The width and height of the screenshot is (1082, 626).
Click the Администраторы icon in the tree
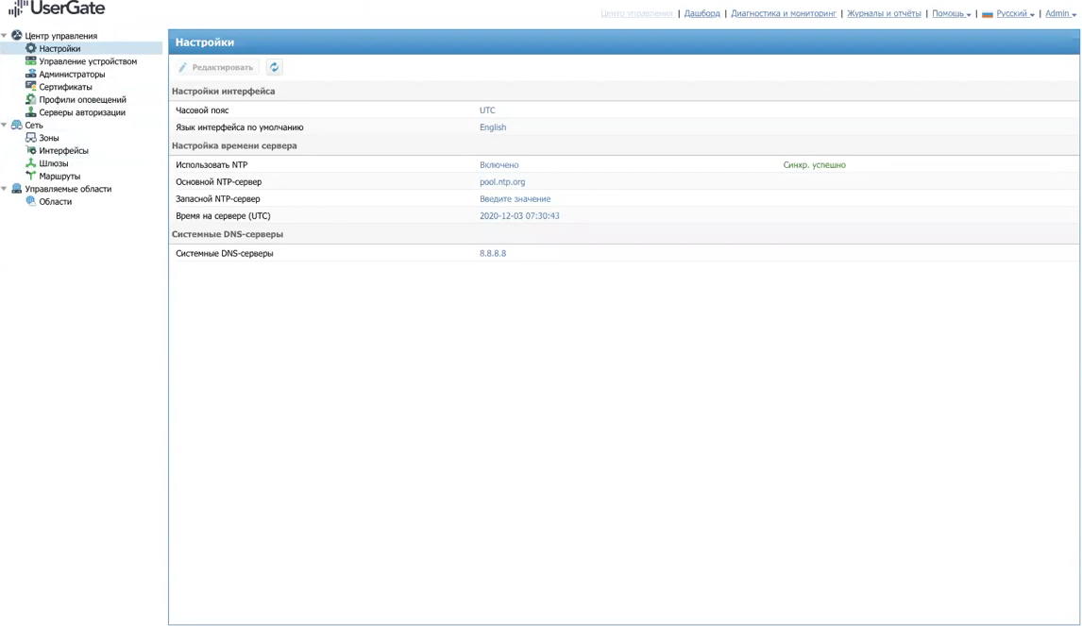pyautogui.click(x=30, y=74)
